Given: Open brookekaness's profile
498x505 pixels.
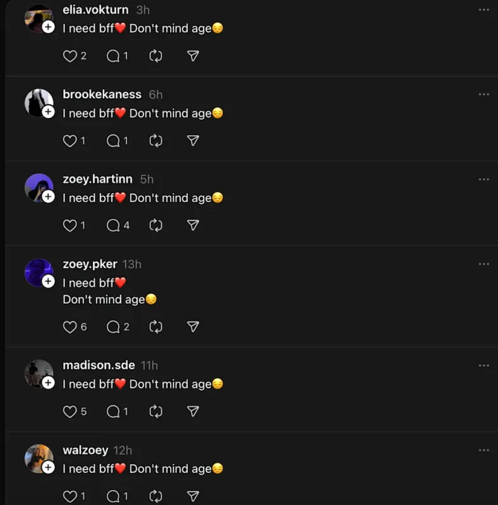Looking at the screenshot, I should [102, 94].
